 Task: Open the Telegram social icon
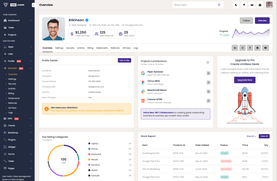[x=258, y=48]
